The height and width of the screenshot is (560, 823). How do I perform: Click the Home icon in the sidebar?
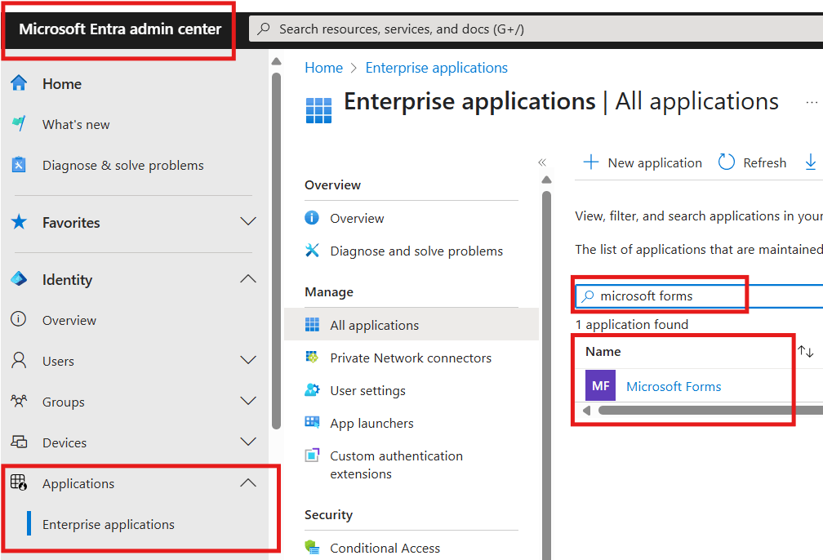click(20, 83)
